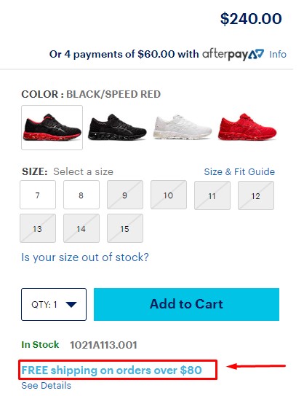Select size 8
304x396 pixels.
tap(81, 195)
